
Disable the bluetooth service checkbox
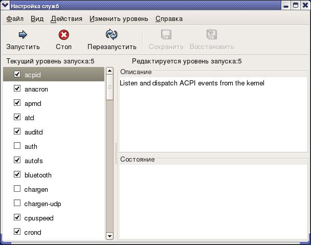coord(17,174)
